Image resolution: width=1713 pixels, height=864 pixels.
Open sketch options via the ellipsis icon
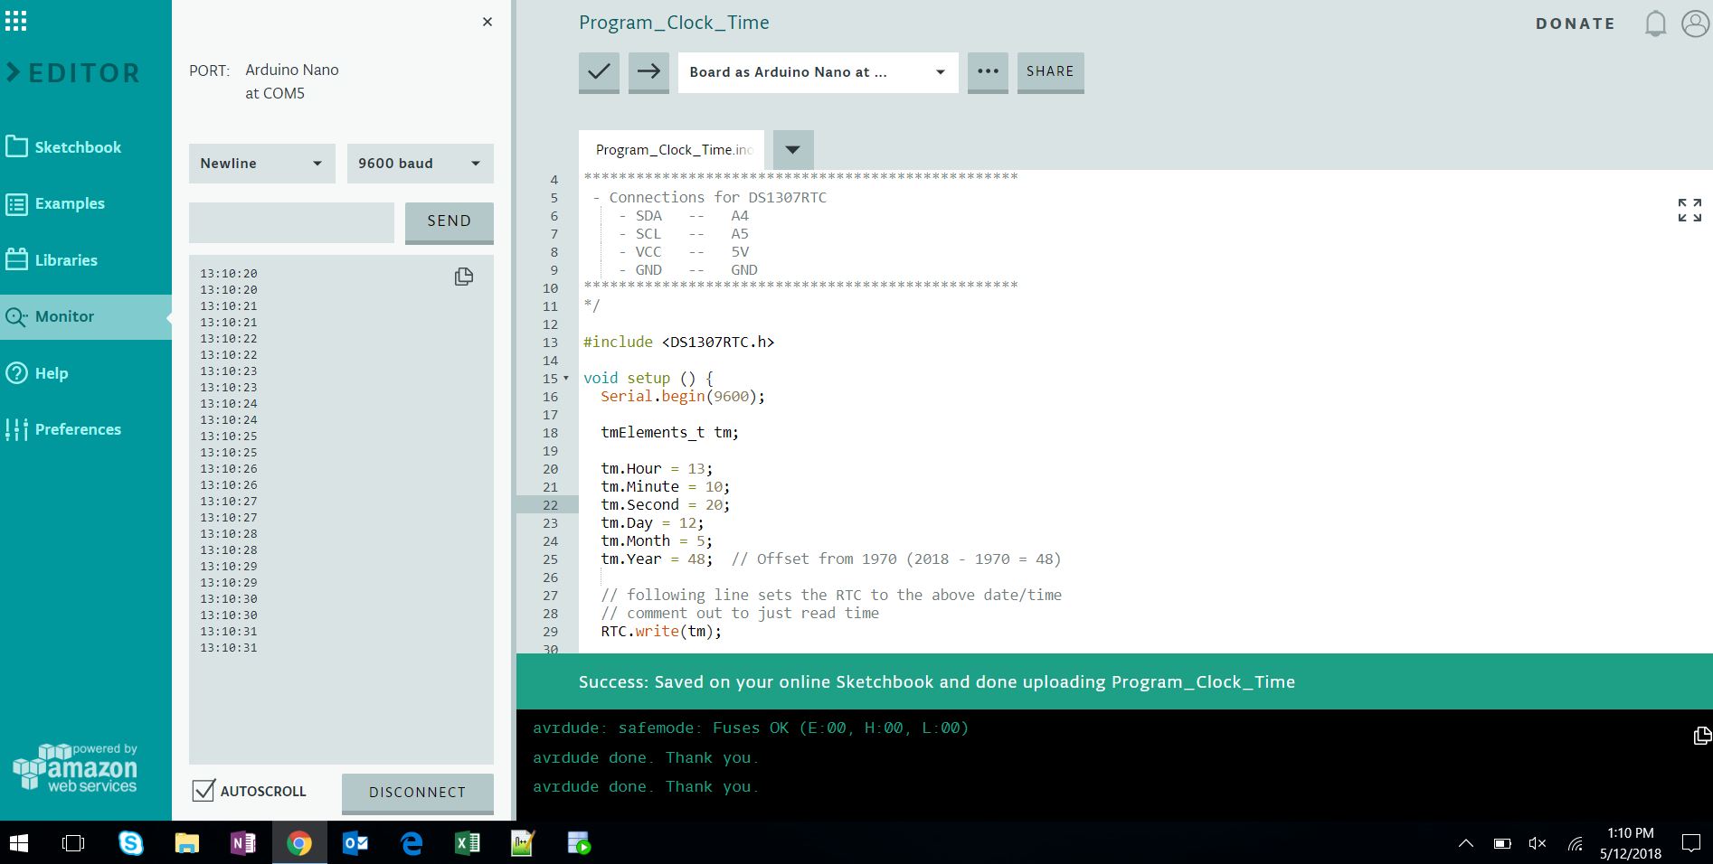click(x=988, y=72)
